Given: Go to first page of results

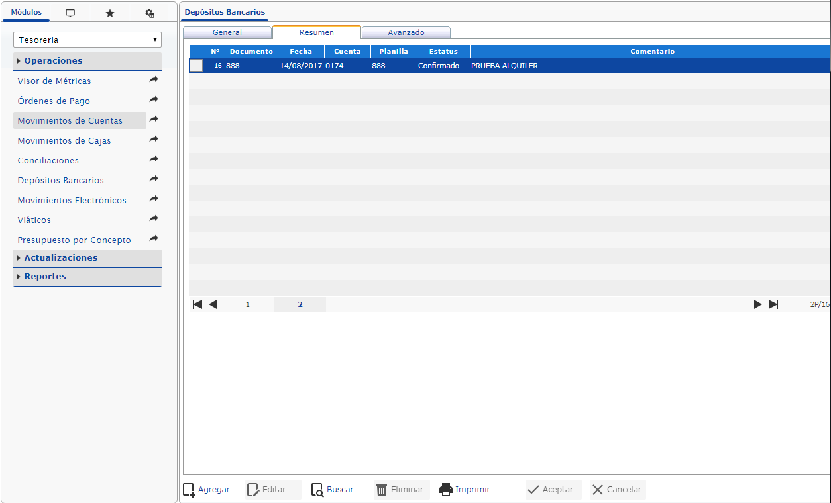Looking at the screenshot, I should point(197,304).
